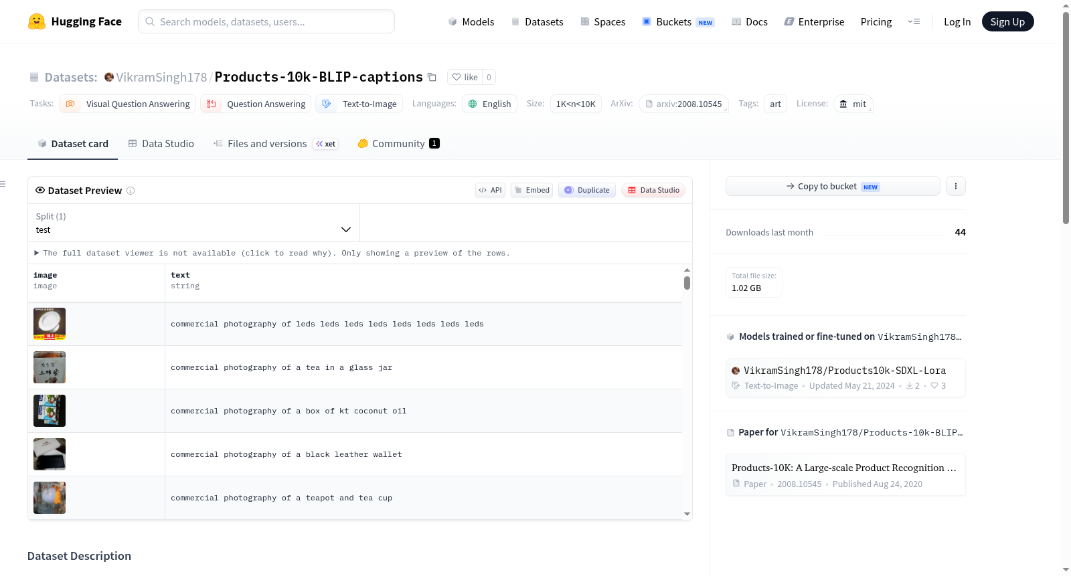Open Buckets in top navigation
The image size is (1071, 576).
pos(678,21)
